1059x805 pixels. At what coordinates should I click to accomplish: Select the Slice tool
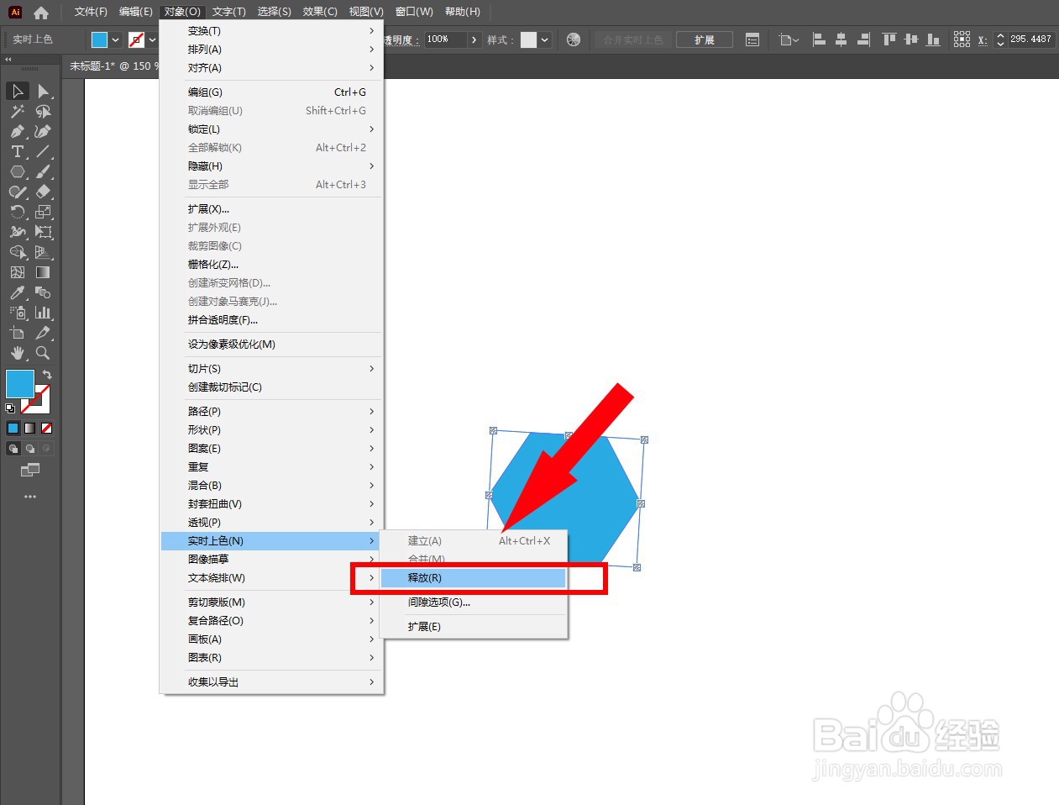[x=44, y=333]
